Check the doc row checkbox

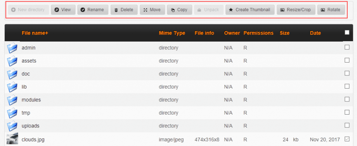347,73
